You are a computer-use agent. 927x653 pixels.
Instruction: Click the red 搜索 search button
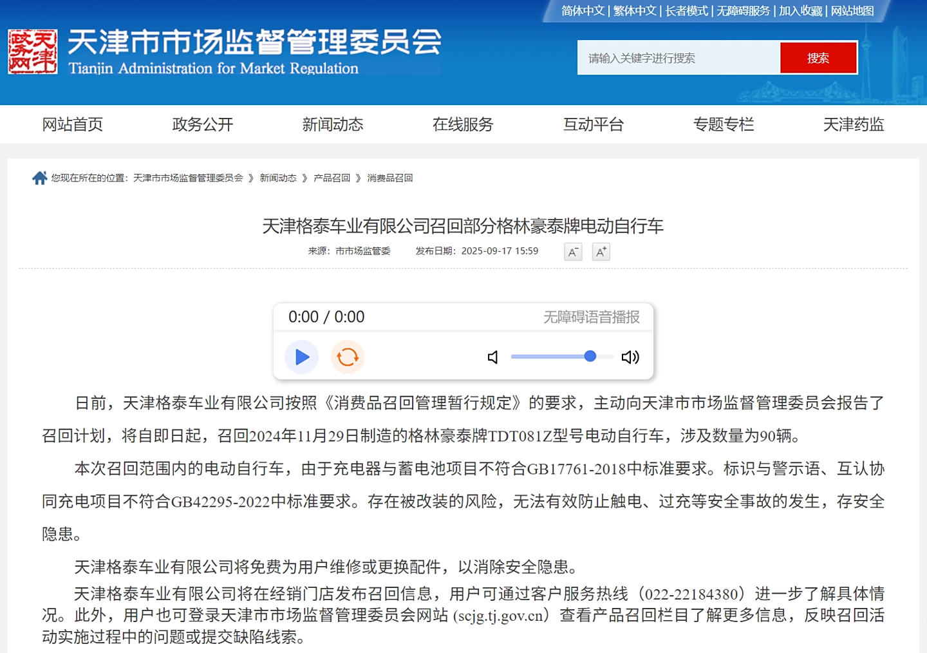(x=818, y=58)
